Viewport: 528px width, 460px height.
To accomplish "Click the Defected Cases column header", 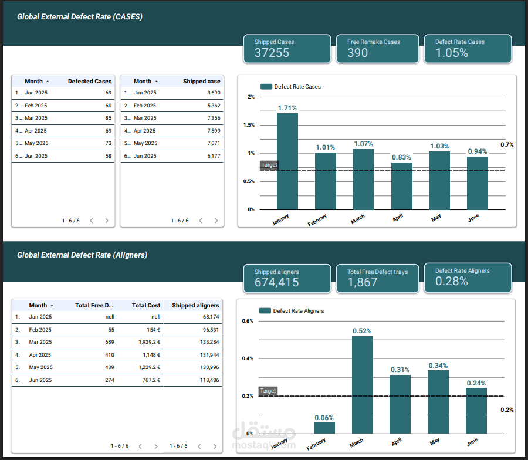I will [x=90, y=81].
